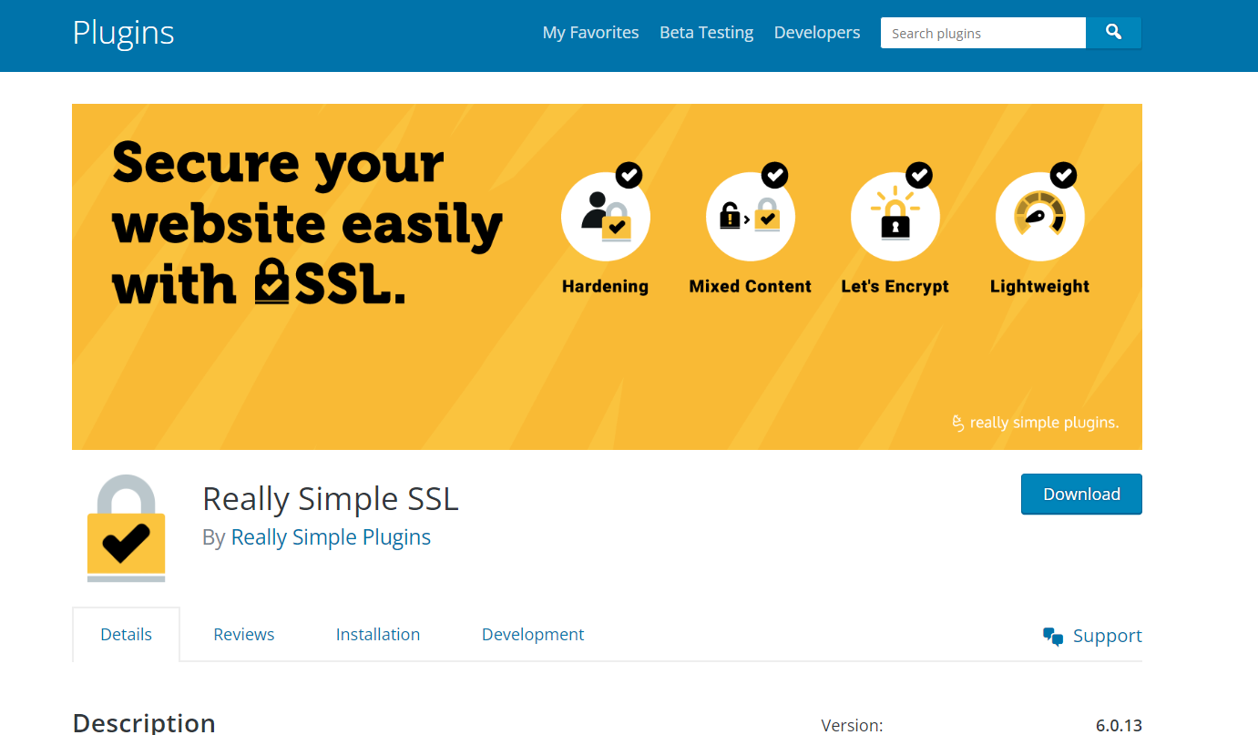Visit the Really Simple Plugins author page
Image resolution: width=1258 pixels, height=735 pixels.
[x=331, y=537]
